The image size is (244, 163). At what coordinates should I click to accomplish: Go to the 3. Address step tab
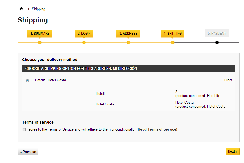tap(128, 34)
